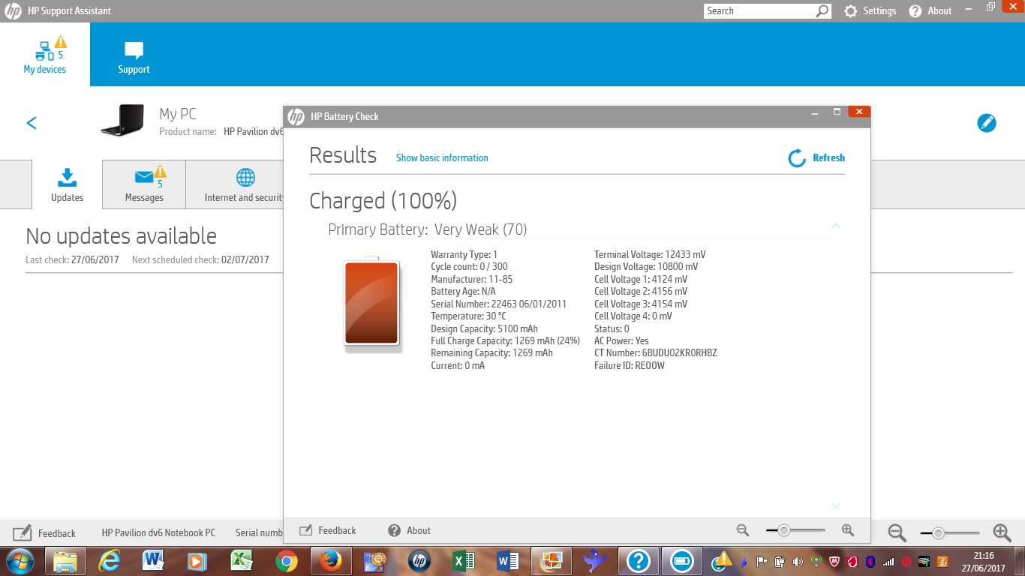1025x576 pixels.
Task: Click zoom in magnifier in Battery Check
Action: [x=848, y=530]
